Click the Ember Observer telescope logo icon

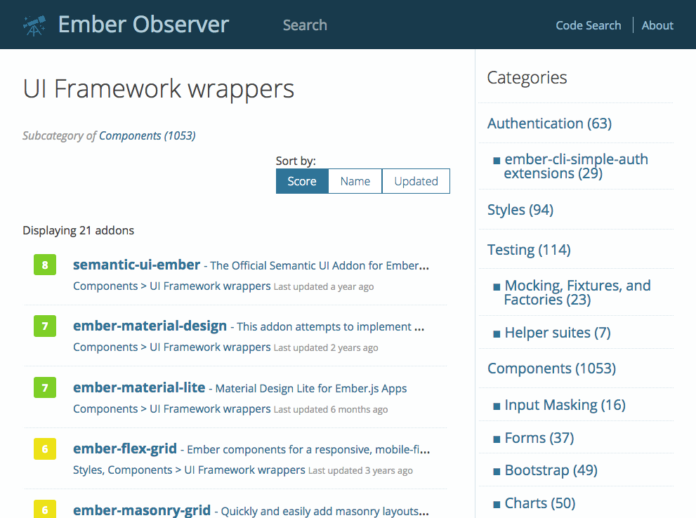pyautogui.click(x=34, y=25)
